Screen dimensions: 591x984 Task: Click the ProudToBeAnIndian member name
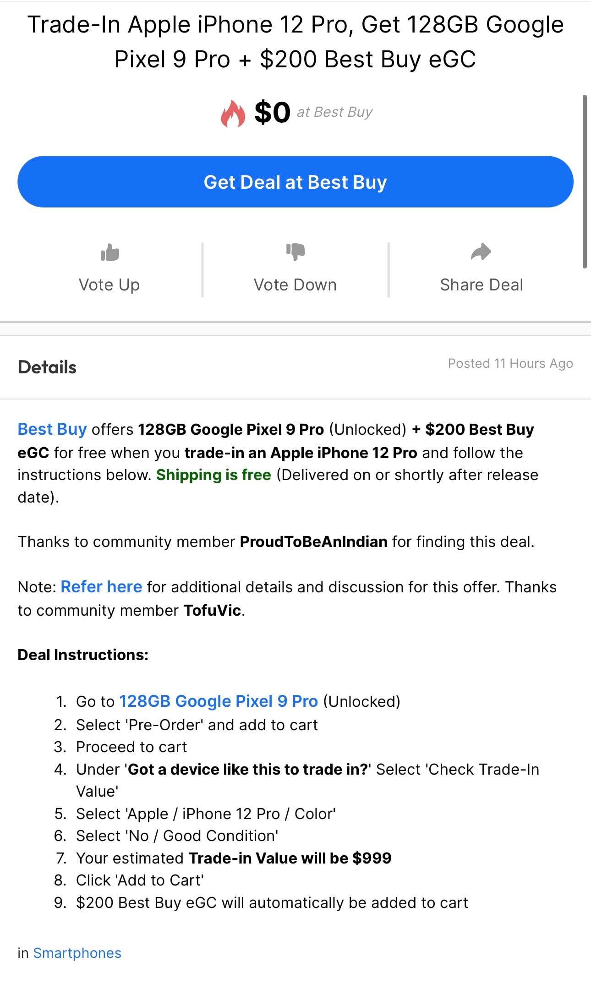314,541
